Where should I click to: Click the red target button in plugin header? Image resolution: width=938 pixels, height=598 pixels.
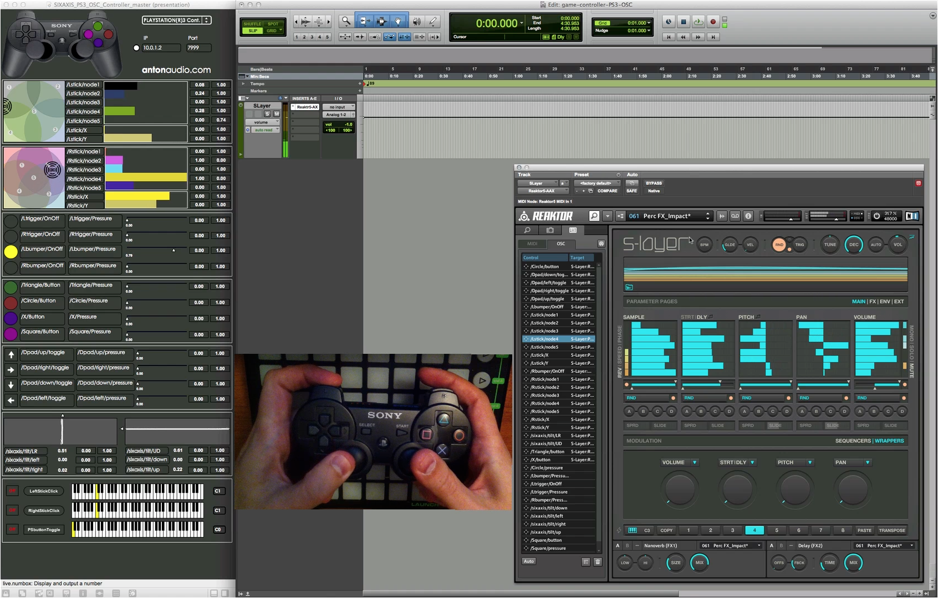[918, 183]
